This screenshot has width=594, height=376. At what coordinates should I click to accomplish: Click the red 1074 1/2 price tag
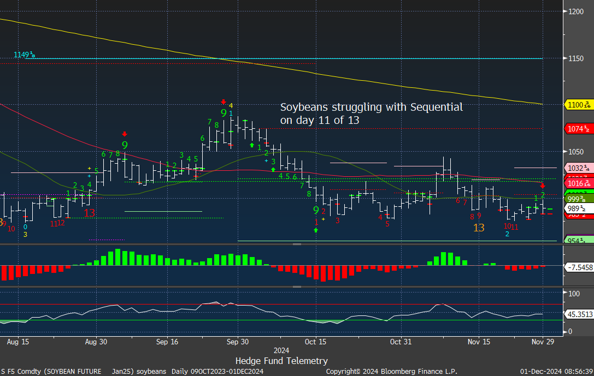[579, 129]
